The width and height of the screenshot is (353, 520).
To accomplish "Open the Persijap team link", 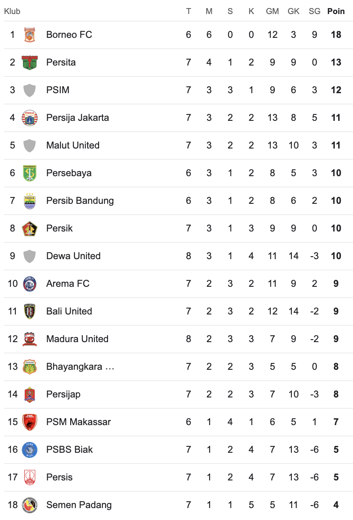I will pyautogui.click(x=63, y=394).
